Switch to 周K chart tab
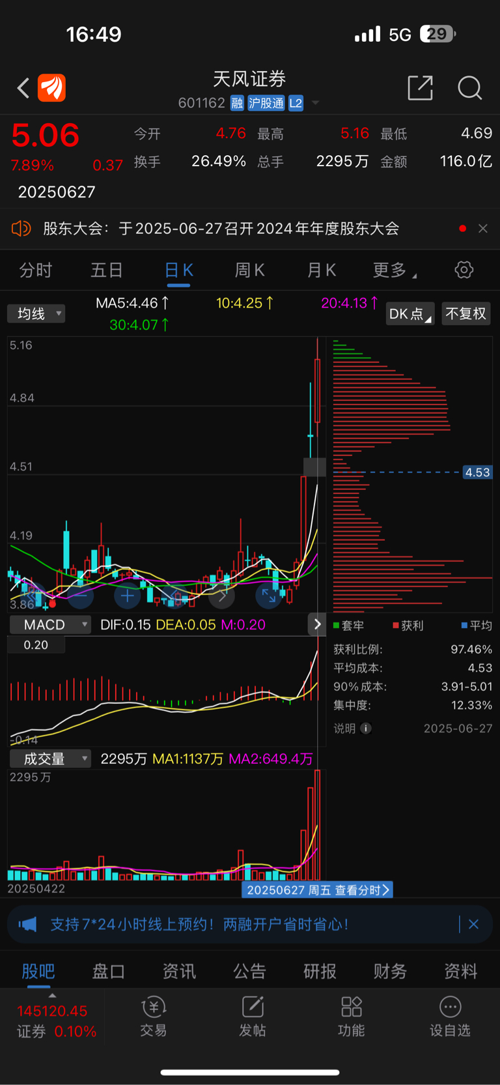Viewport: 500px width, 1085px height. [249, 270]
